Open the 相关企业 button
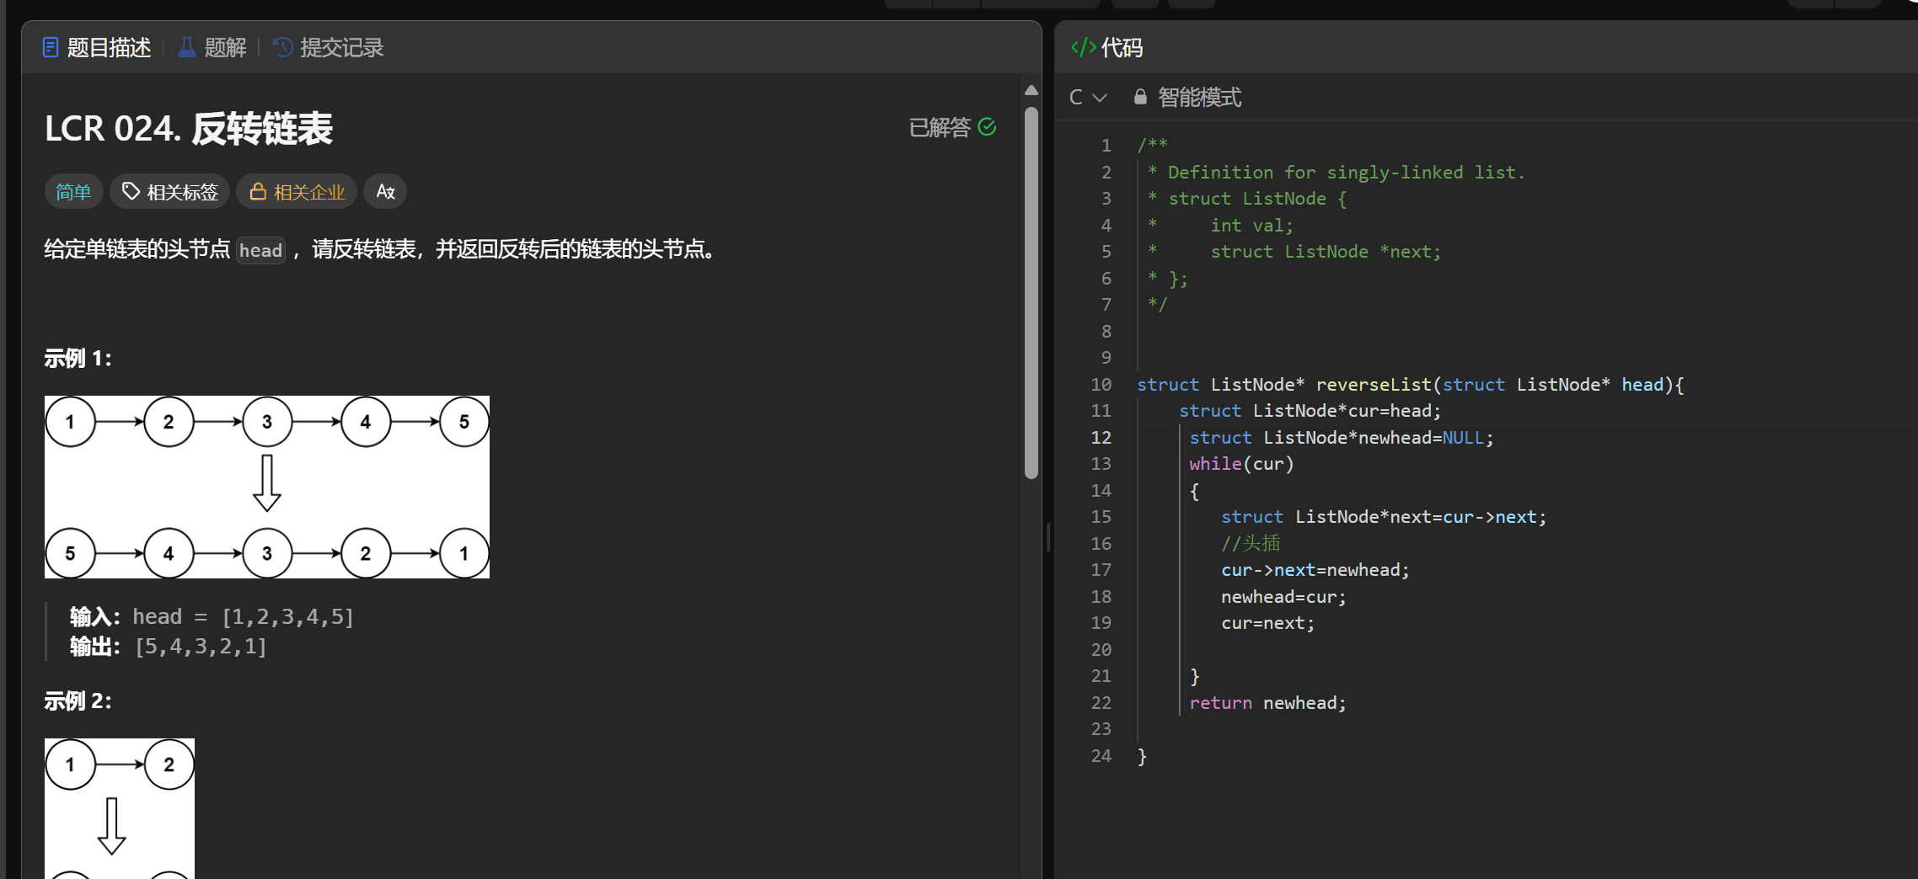1918x879 pixels. [297, 192]
